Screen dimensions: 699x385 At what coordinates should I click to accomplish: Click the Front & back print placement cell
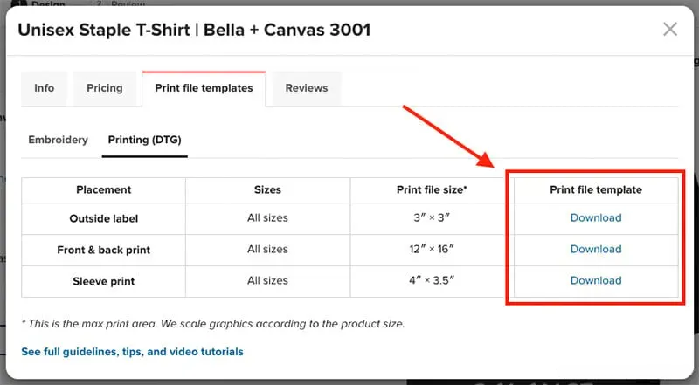[104, 250]
